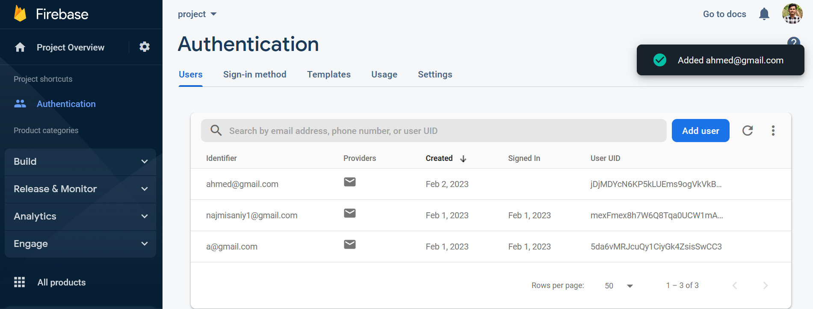Open the Go to docs link

coord(724,14)
